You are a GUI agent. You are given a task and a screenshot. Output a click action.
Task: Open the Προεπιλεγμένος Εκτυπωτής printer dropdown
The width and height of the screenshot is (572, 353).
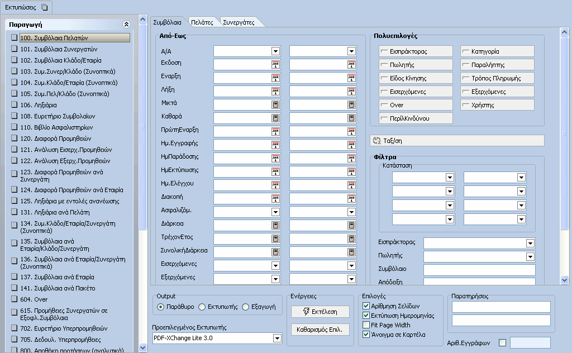(x=277, y=338)
